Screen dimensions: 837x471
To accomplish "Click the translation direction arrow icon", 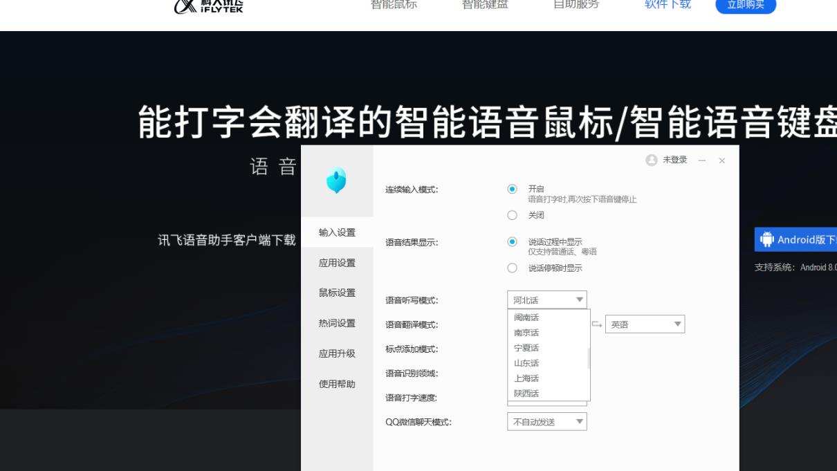I will pyautogui.click(x=597, y=324).
